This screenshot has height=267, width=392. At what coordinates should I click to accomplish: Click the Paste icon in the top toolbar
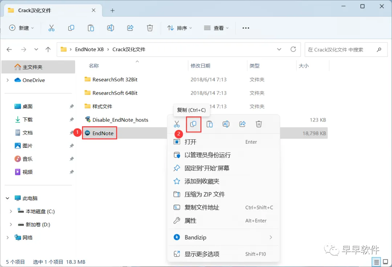[91, 28]
